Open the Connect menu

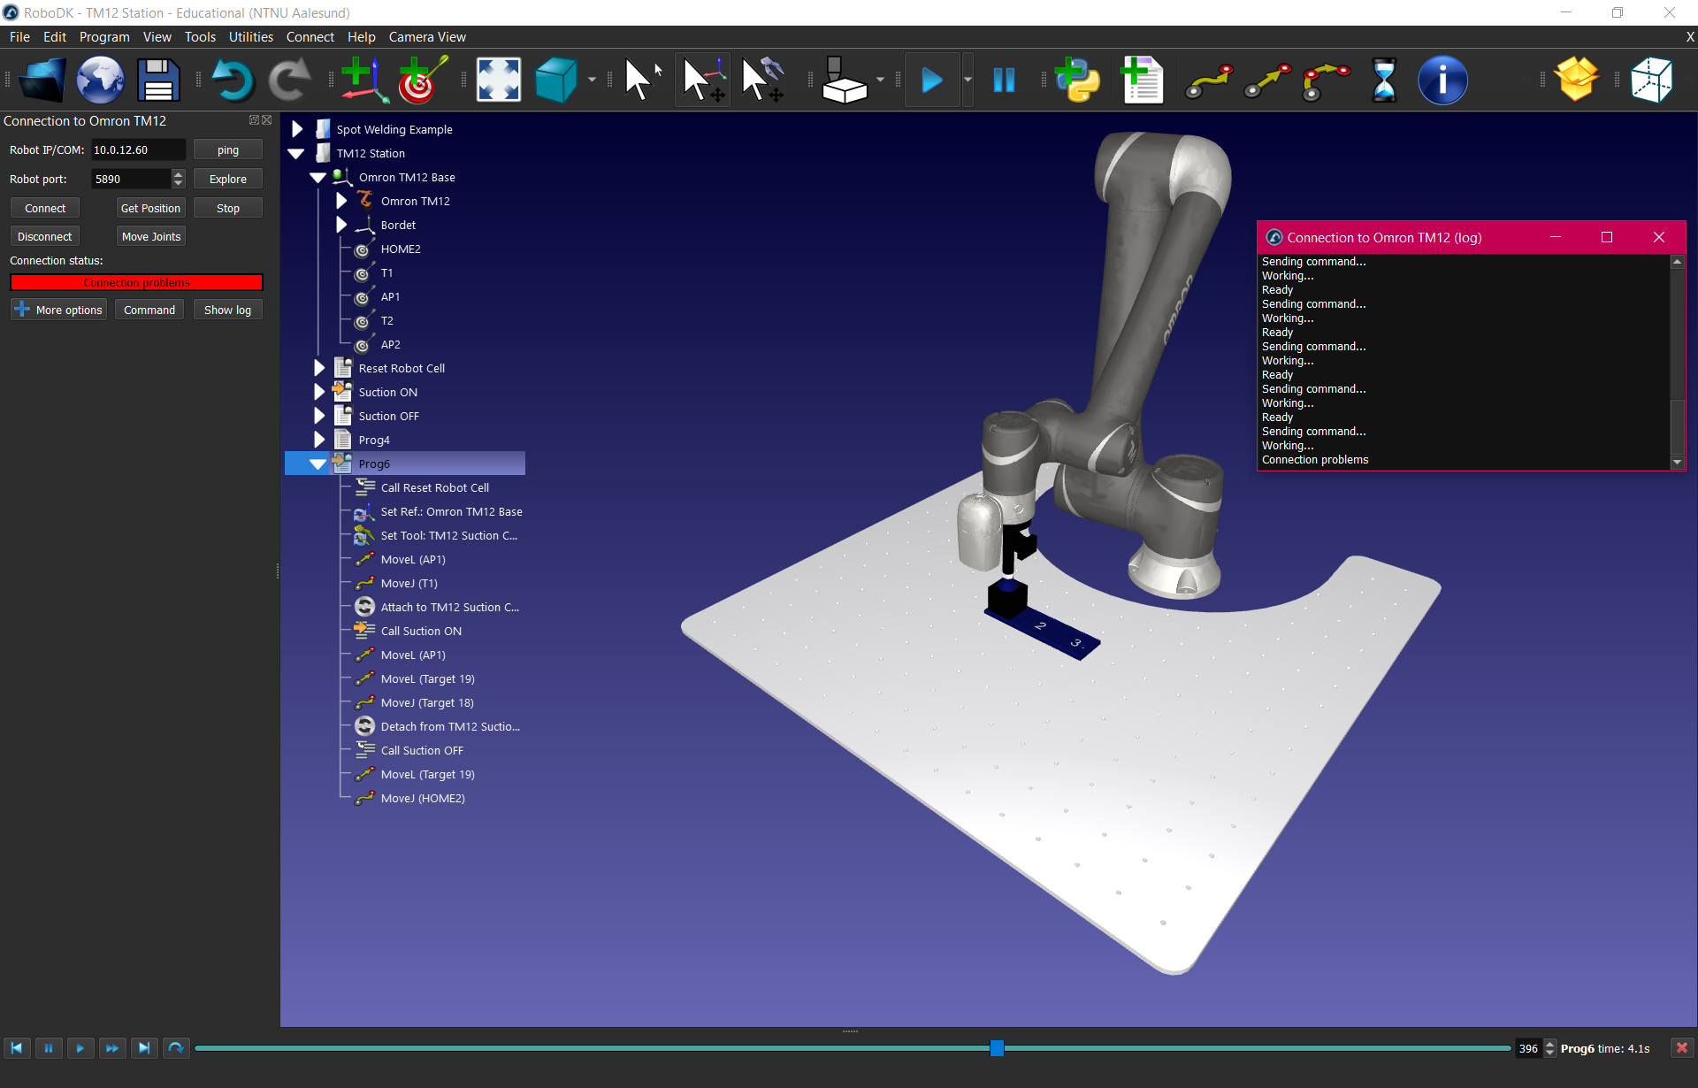click(x=310, y=37)
